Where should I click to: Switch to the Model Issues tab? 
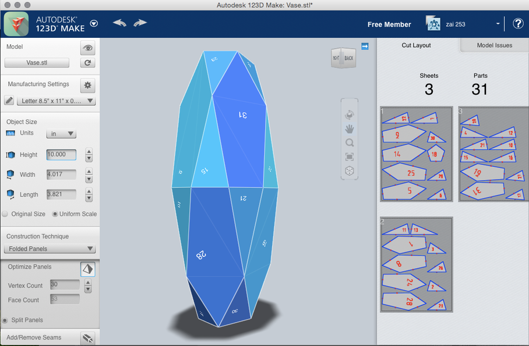pos(495,45)
